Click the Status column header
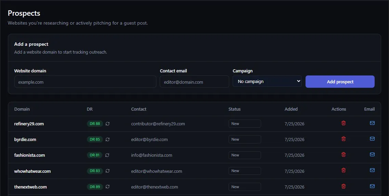Viewport: 389px width, 196px height. (x=234, y=109)
